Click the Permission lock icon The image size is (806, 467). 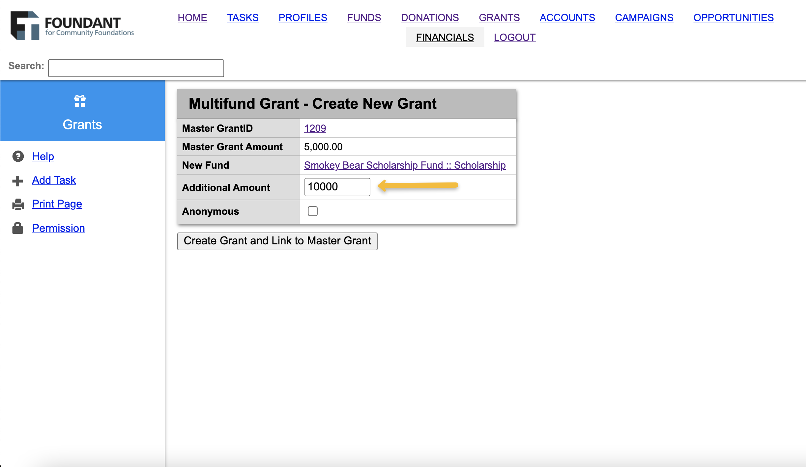tap(18, 228)
